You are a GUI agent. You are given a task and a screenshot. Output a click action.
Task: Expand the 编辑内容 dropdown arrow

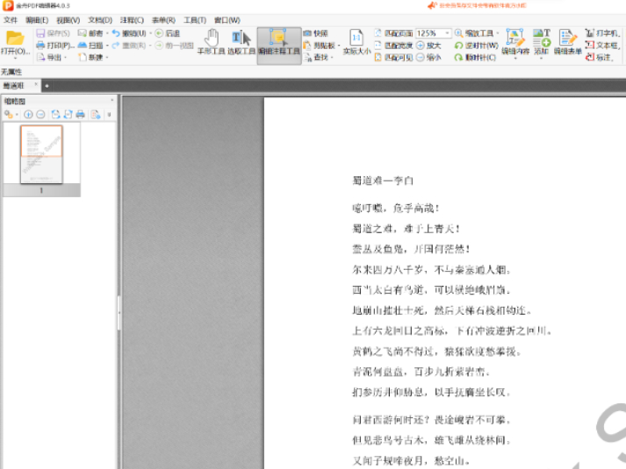tap(515, 58)
